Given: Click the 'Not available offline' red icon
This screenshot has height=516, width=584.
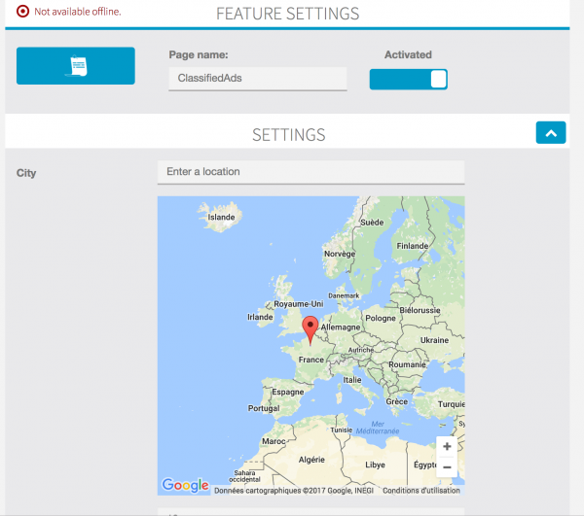Looking at the screenshot, I should pos(23,12).
